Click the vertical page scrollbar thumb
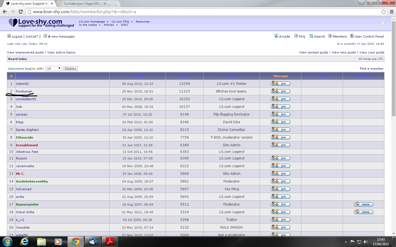Screen dimensions: 396x247 tap(394, 69)
